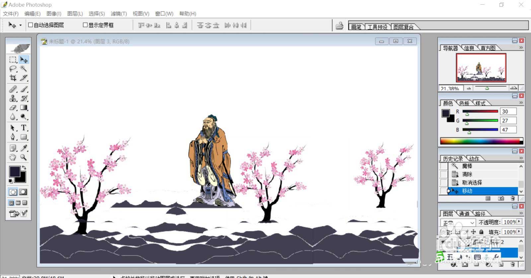Open the 滤镜(T) menu
Screen dimensions: 531x278
(119, 14)
